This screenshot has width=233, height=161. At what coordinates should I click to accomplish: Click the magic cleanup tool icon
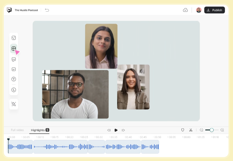(14, 104)
